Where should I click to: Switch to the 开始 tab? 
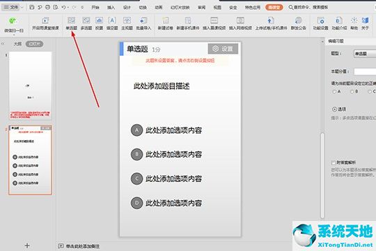95,8
